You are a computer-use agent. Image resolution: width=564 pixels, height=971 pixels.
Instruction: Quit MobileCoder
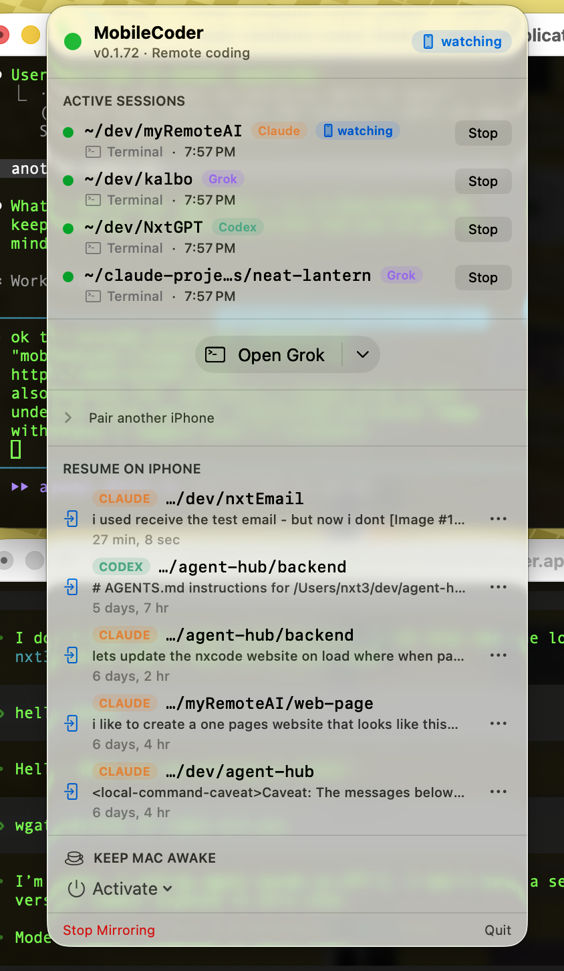[498, 930]
